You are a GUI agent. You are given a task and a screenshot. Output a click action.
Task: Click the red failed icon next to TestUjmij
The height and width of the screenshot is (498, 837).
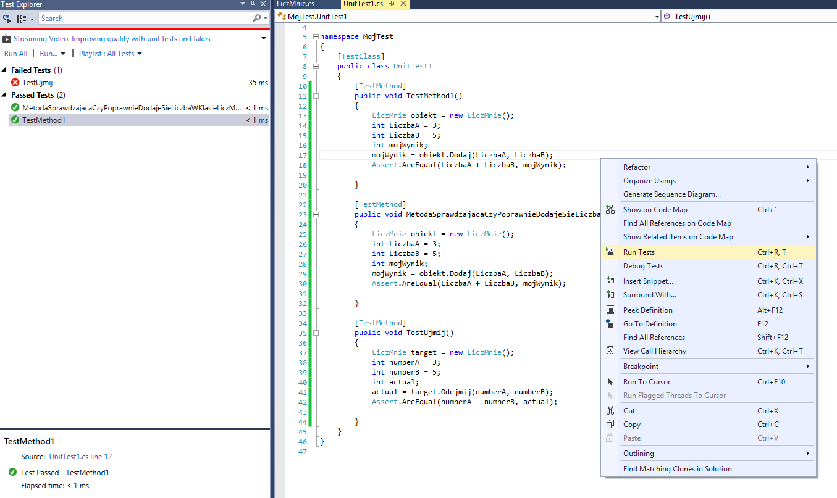15,83
